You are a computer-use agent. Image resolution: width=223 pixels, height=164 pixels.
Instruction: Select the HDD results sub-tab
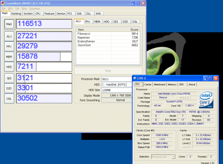coord(107,22)
